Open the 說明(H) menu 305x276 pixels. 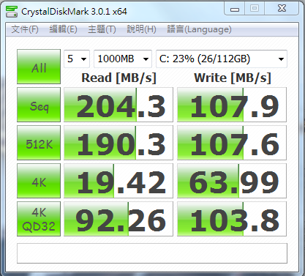(x=141, y=29)
